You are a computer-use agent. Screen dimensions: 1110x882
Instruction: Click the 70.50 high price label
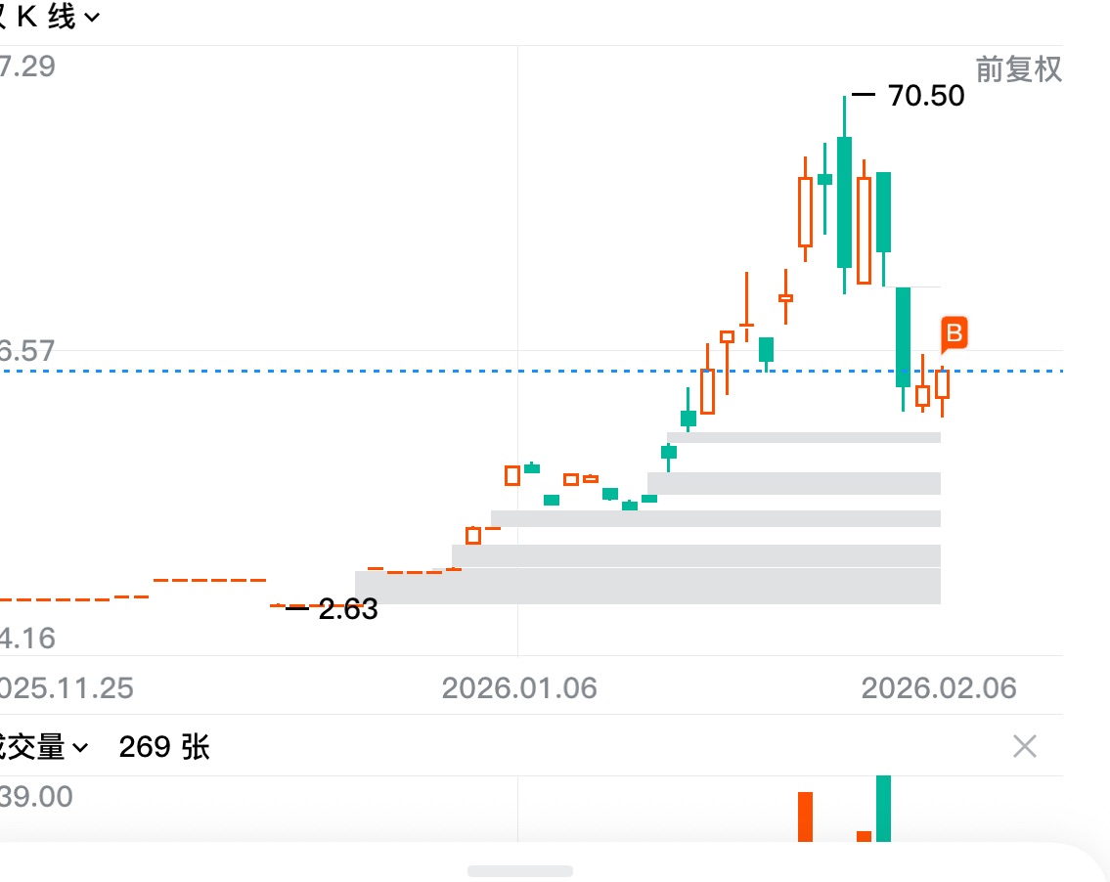point(925,96)
